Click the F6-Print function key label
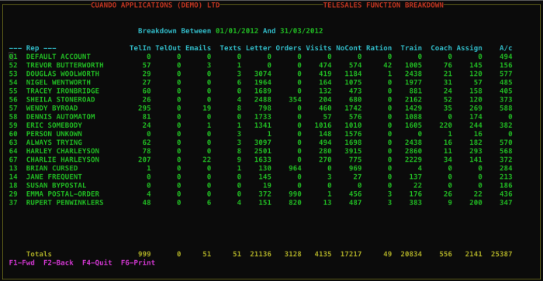Image resolution: width=543 pixels, height=281 pixels. 138,262
